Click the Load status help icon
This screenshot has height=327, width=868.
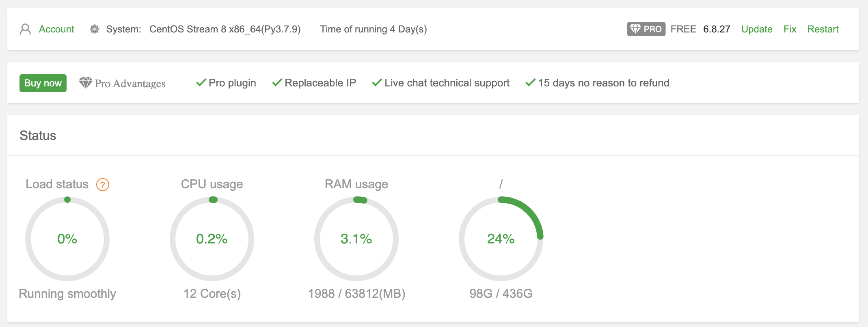103,185
